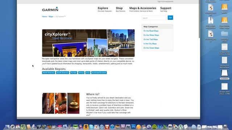Screen dimensions: 232x130
Task: Click the browser vertical scrollbar
Action: 199,19
